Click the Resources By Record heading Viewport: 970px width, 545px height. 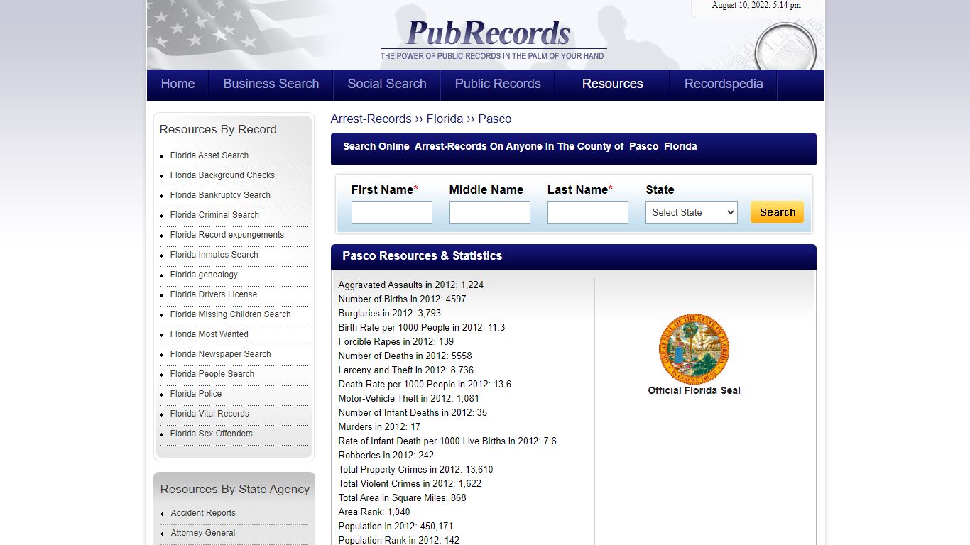coord(218,129)
